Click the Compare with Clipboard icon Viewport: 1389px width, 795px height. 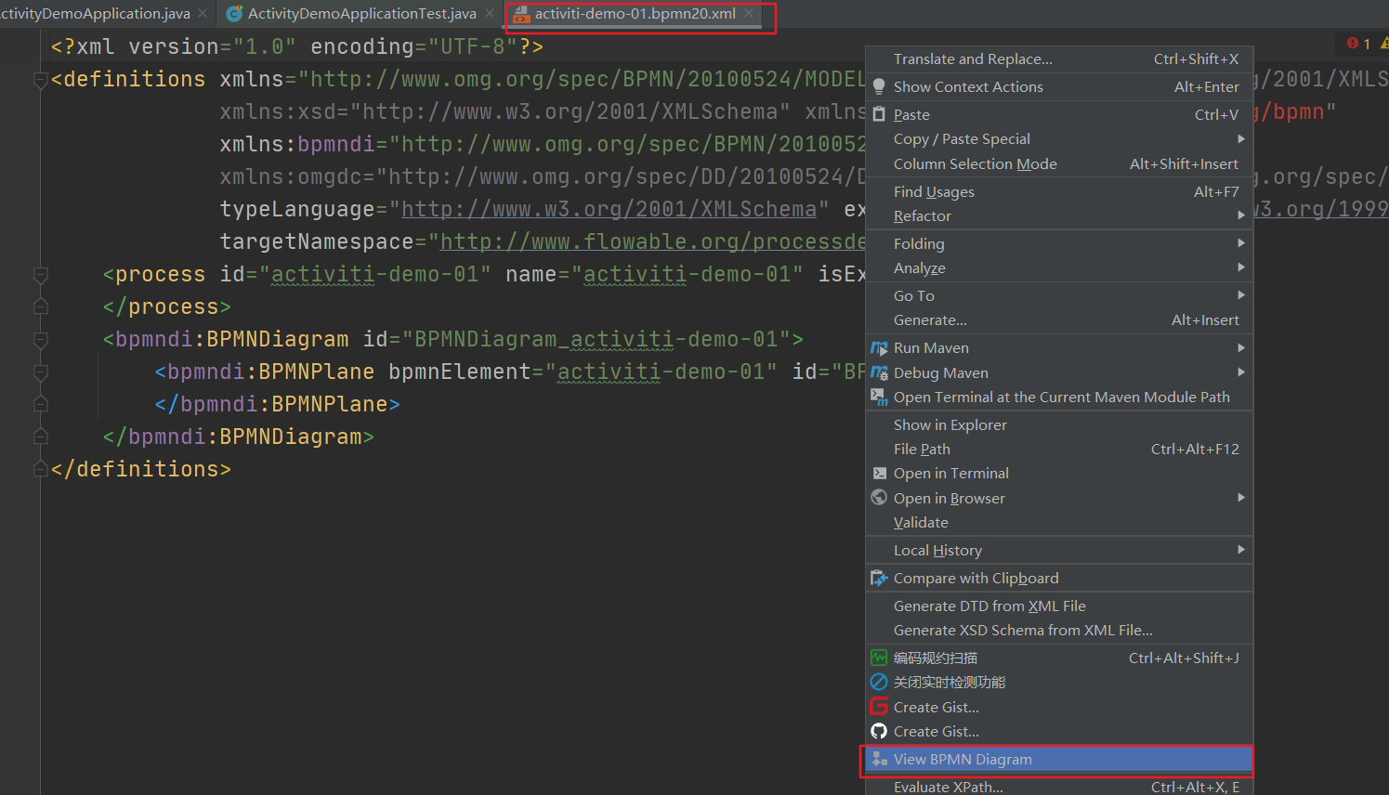(879, 578)
